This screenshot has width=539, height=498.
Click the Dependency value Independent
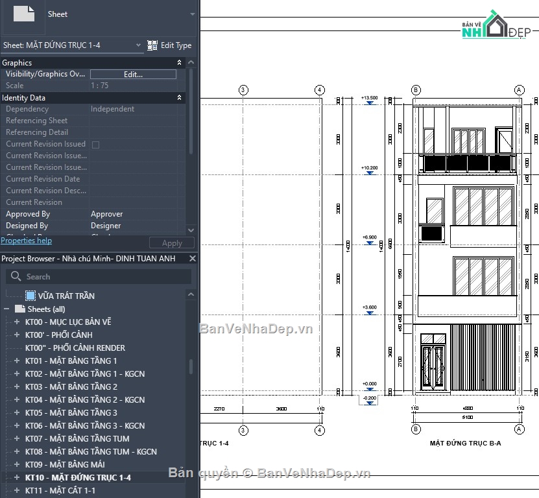click(112, 108)
